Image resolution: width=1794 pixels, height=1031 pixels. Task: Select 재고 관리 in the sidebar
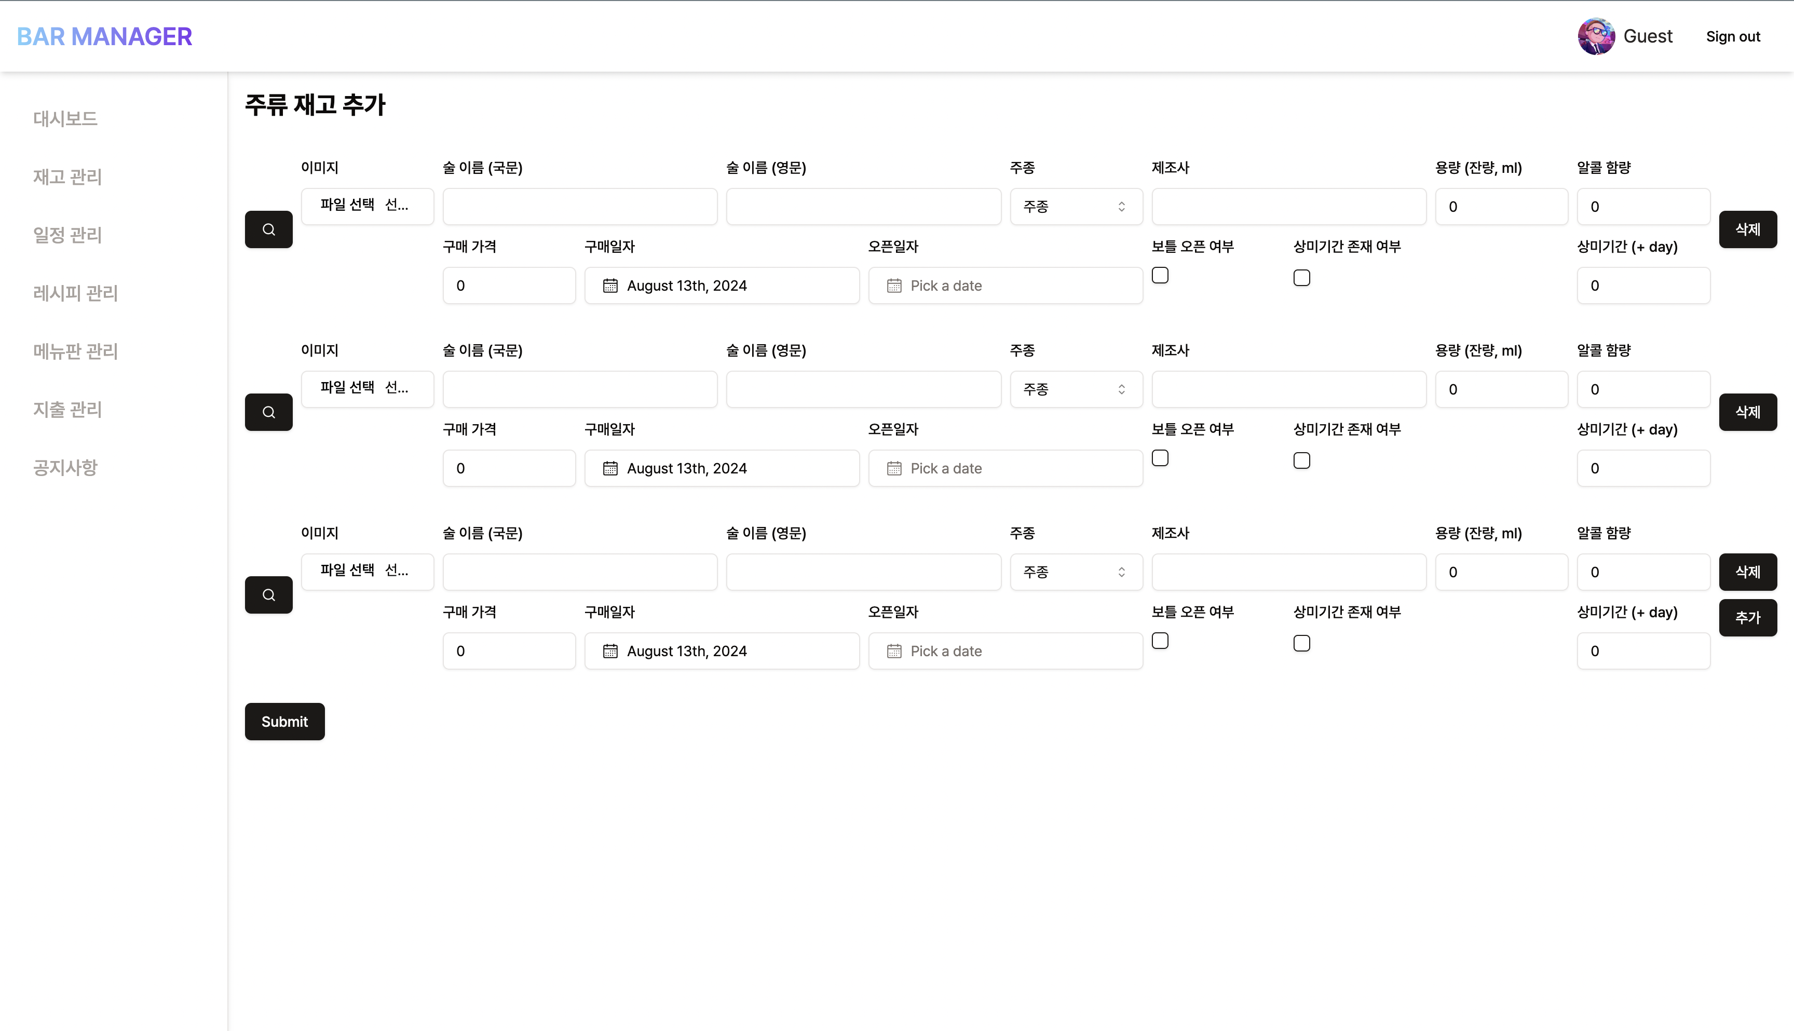tap(67, 177)
